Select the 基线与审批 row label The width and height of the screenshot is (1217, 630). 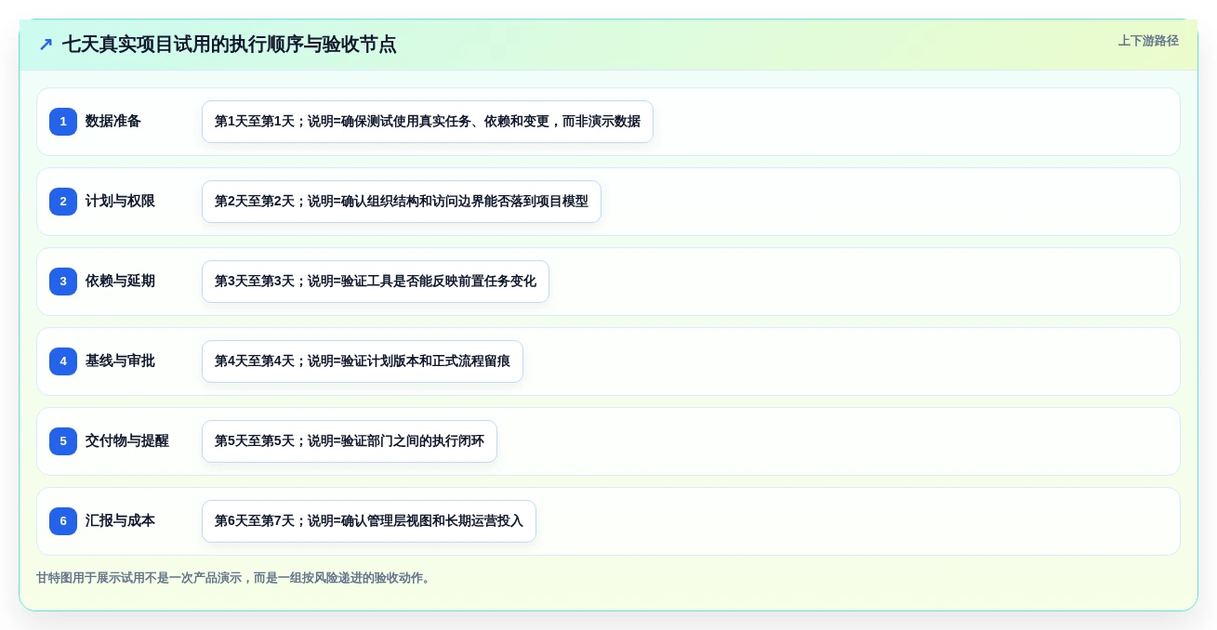coord(120,361)
